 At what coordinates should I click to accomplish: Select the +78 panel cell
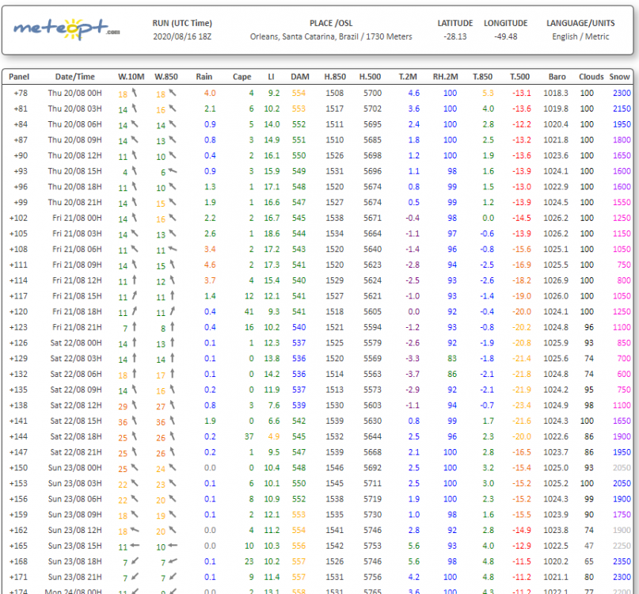tap(21, 93)
